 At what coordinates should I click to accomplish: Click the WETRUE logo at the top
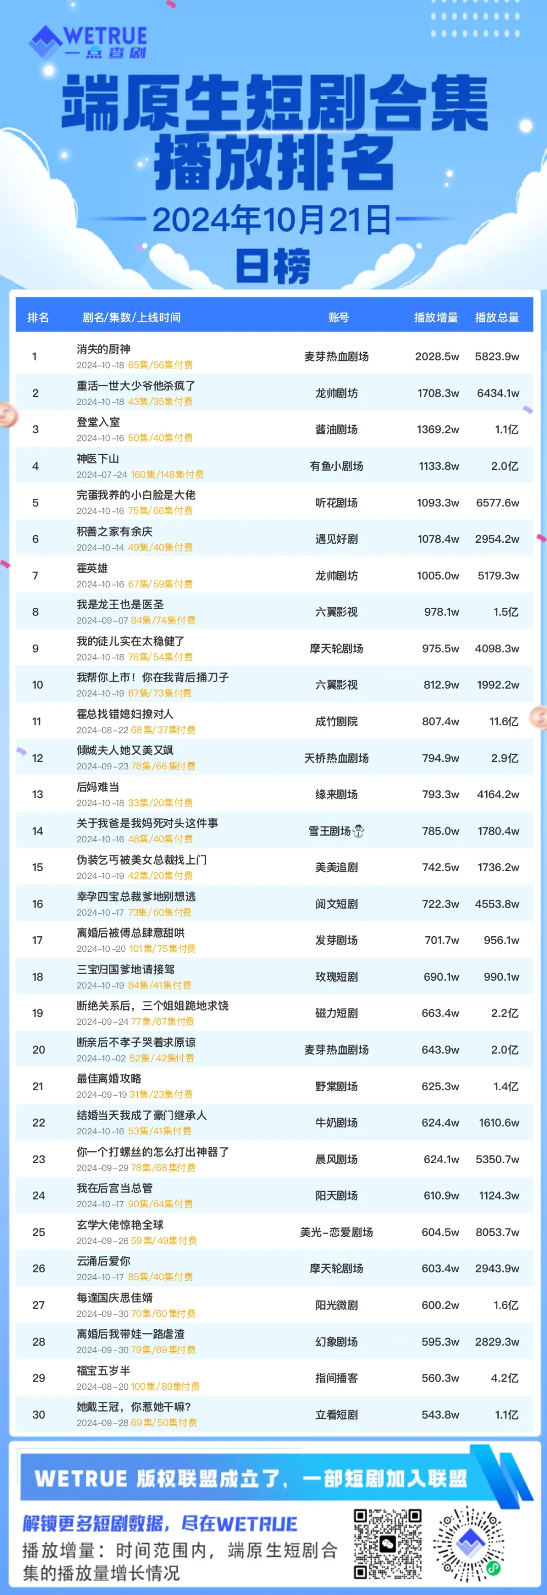point(88,42)
